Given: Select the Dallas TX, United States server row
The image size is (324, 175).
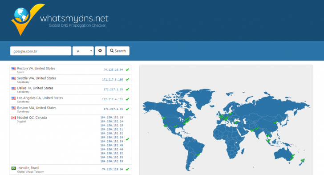Looking at the screenshot, I should [70, 90].
